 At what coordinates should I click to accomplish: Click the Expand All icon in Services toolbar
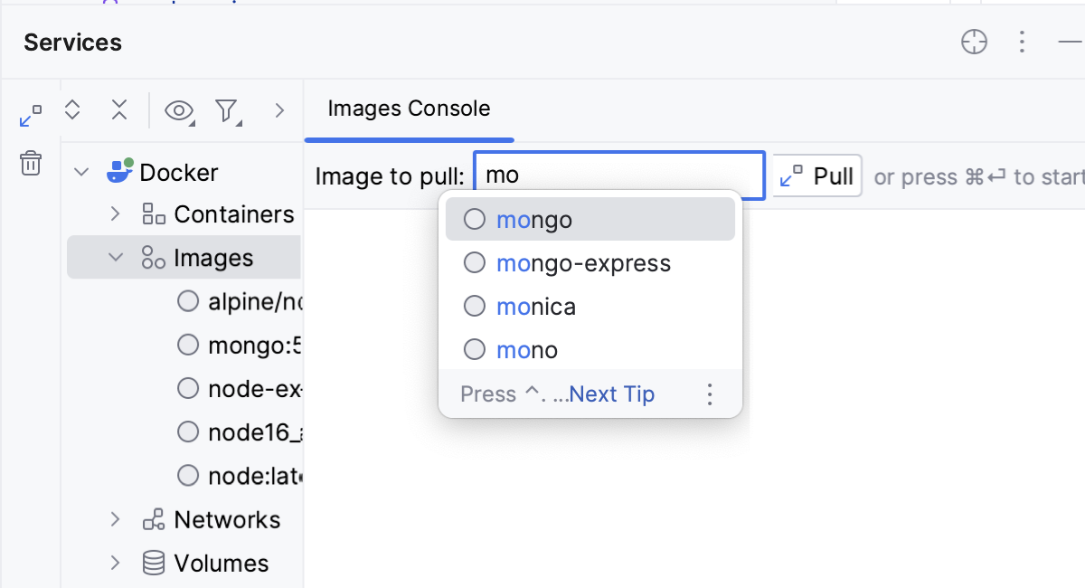pos(72,109)
